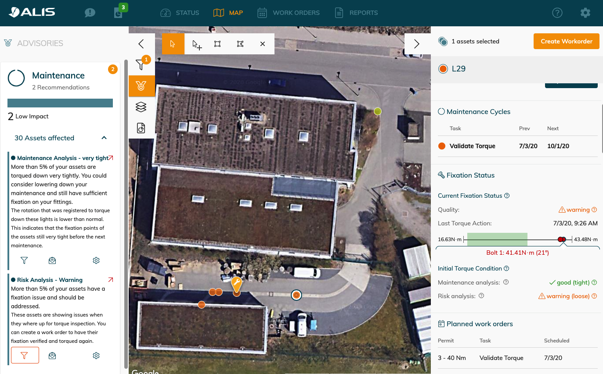The width and height of the screenshot is (603, 374).
Task: Click the Bolt 1 torque range marker
Action: [x=562, y=239]
